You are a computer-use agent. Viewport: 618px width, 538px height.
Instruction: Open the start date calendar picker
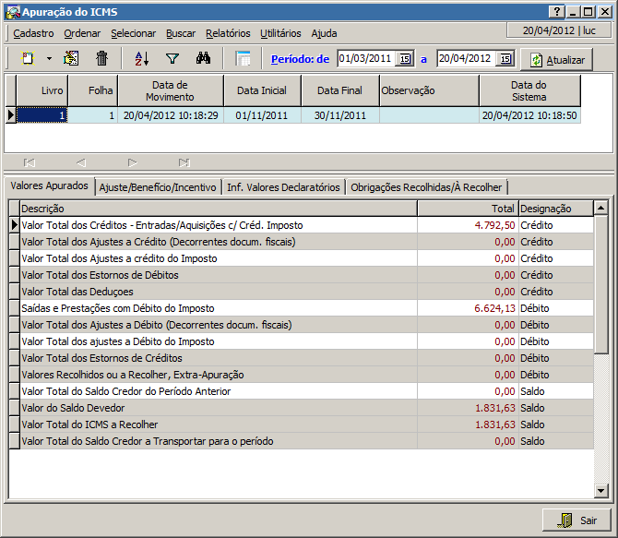[404, 59]
